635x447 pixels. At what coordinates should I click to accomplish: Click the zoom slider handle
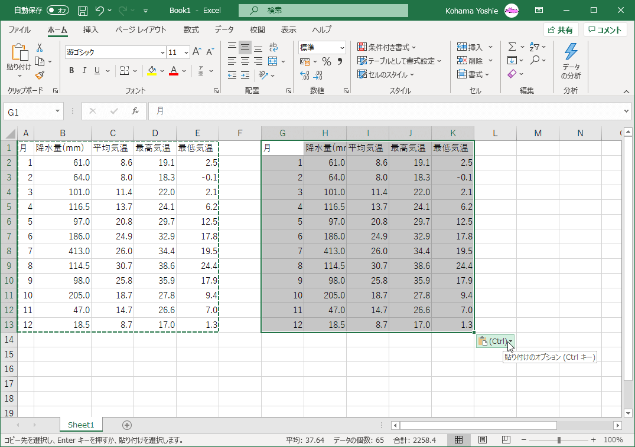(559, 440)
